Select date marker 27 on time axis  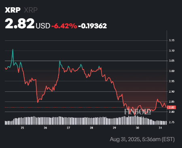tap(68, 128)
